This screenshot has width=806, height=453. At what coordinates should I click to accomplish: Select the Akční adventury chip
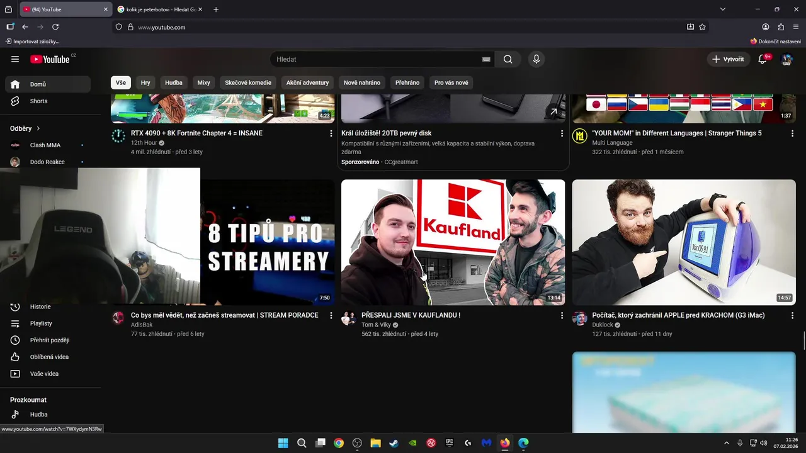307,82
